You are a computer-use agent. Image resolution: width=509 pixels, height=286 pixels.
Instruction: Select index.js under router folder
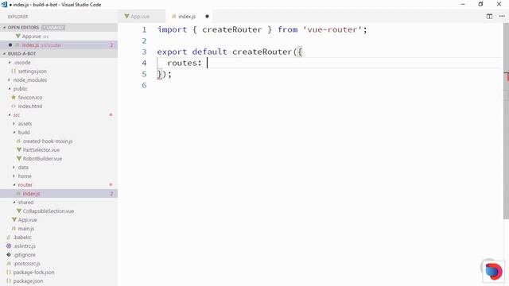point(59,194)
